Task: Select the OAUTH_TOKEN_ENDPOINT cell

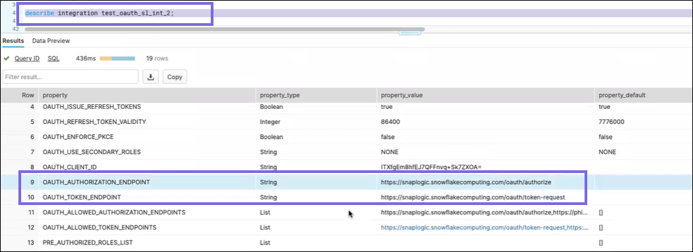Action: (x=82, y=197)
